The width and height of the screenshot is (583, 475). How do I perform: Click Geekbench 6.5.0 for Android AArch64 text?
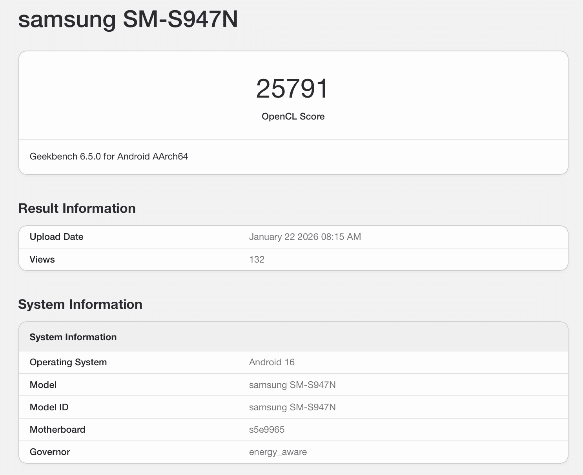(109, 156)
